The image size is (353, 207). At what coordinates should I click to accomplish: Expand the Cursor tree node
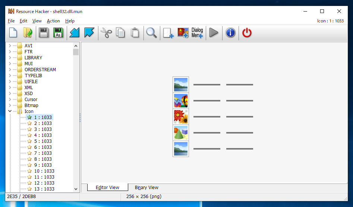10,99
